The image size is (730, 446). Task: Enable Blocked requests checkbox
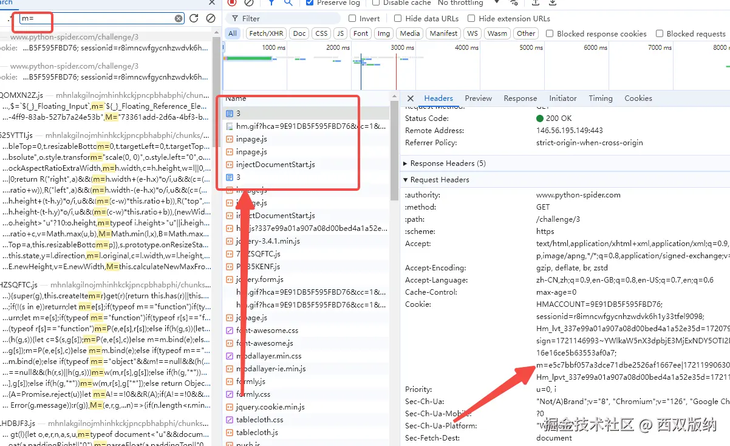click(x=659, y=34)
